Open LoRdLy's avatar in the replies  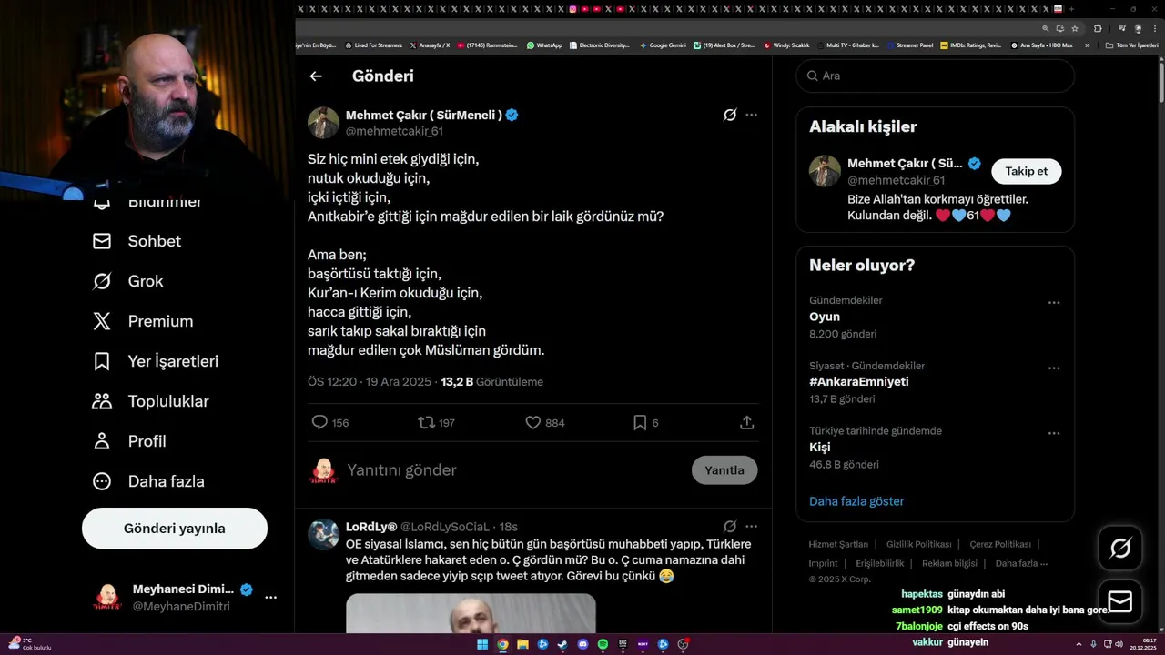click(323, 535)
